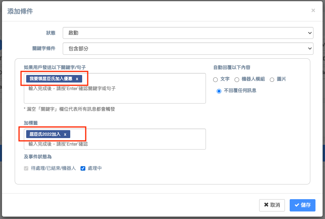Screen dimensions: 325x219
Task: Uncheck the 處理中 checkbox
Action: (83, 169)
